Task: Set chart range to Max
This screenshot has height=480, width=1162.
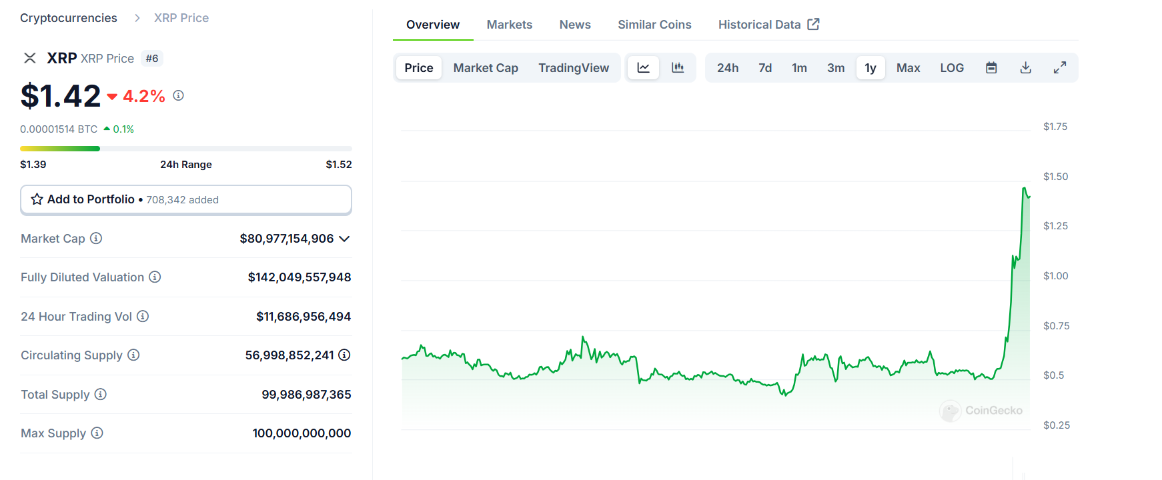Action: pos(908,67)
